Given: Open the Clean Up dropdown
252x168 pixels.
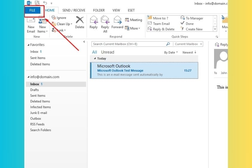Looking at the screenshot, I should pos(62,24).
